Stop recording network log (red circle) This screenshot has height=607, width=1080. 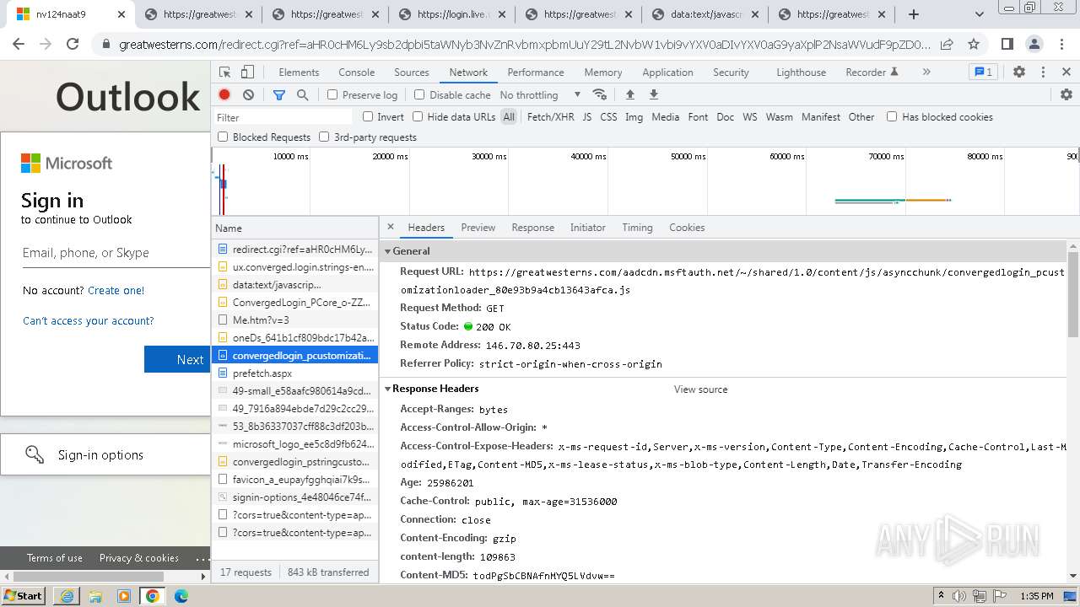point(224,95)
